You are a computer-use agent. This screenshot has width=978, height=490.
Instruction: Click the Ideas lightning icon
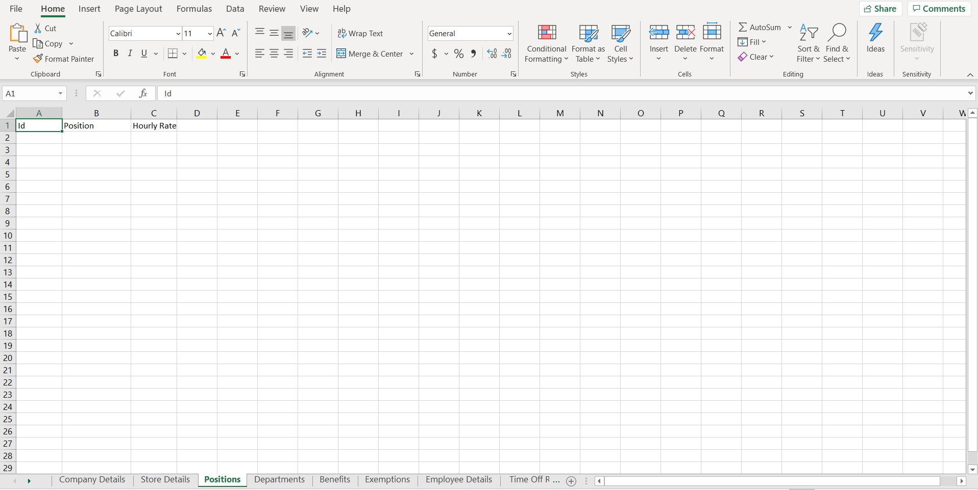pos(875,33)
